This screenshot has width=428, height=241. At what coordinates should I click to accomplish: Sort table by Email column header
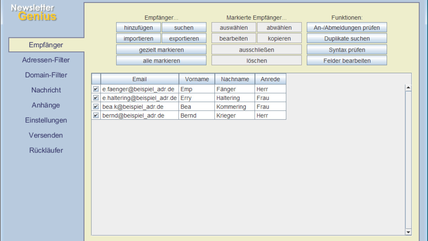pos(139,79)
